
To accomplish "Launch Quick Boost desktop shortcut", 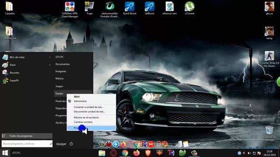I will [x=129, y=8].
